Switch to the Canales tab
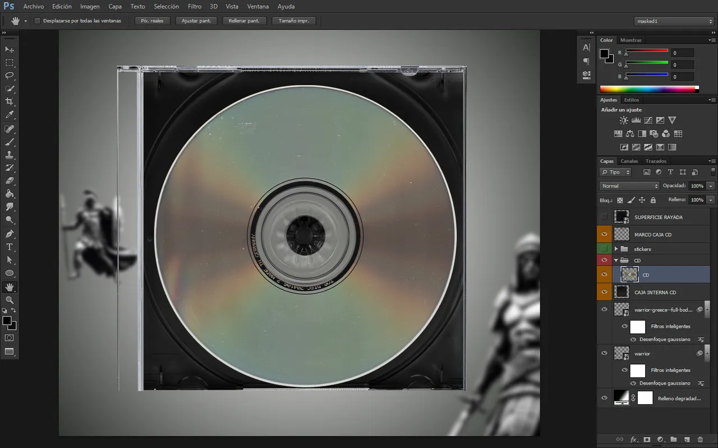The width and height of the screenshot is (718, 448). (629, 161)
